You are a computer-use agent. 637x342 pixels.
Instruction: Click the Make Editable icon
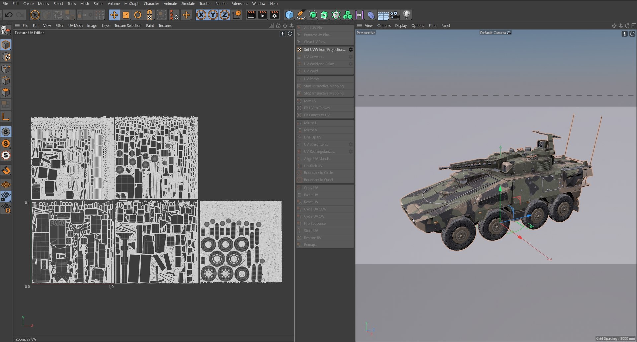[6, 31]
